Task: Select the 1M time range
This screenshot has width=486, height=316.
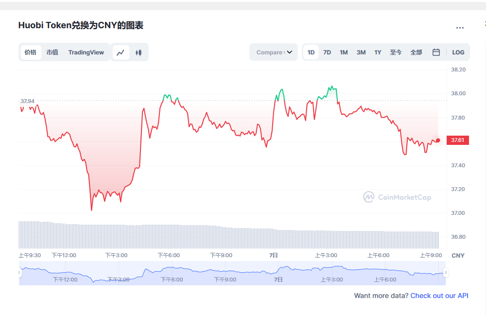Action: (x=344, y=52)
